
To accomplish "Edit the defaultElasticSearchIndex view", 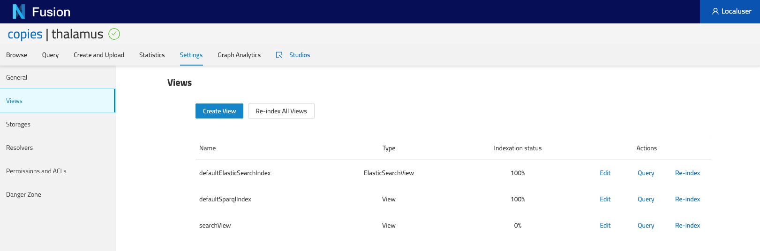I will (605, 173).
